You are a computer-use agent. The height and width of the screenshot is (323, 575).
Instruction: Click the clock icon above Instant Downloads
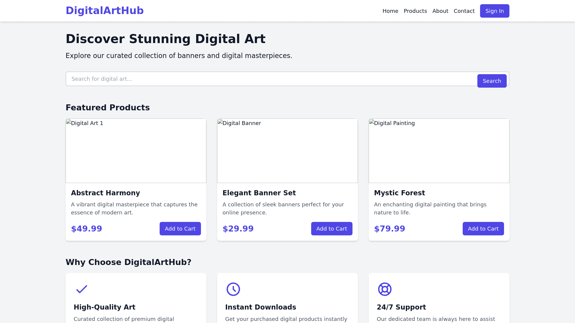tap(233, 289)
